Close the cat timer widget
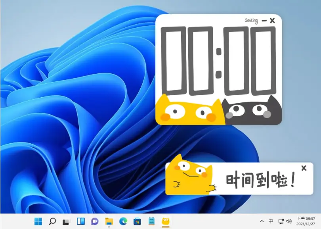321x229 pixels. [x=272, y=21]
